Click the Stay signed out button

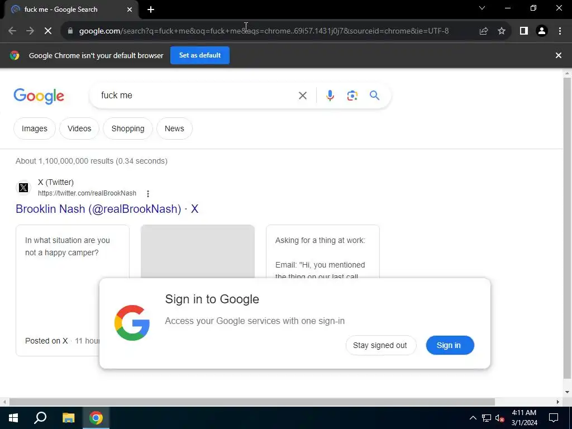point(380,345)
